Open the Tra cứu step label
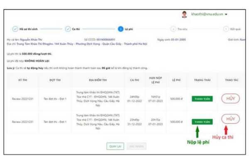The width and height of the screenshot is (249, 156). (182, 29)
